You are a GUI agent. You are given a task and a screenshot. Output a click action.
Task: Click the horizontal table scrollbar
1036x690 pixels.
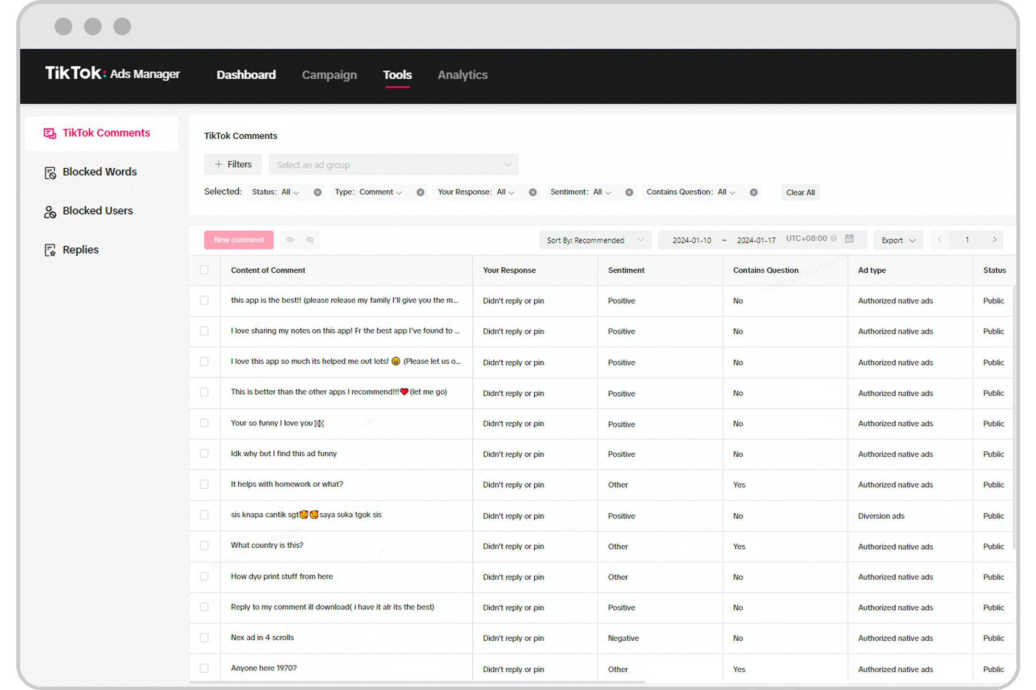pos(417,681)
